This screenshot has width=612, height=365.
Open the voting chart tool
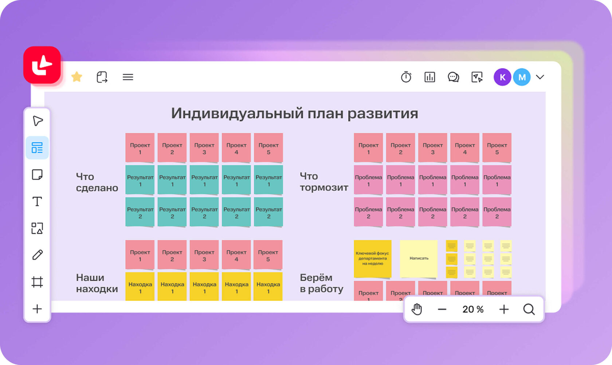pos(429,77)
